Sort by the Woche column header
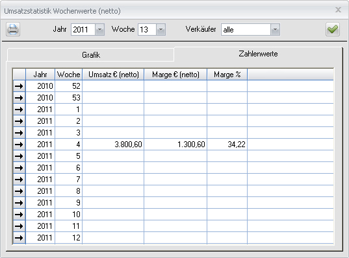This screenshot has height=258, width=349. point(68,75)
